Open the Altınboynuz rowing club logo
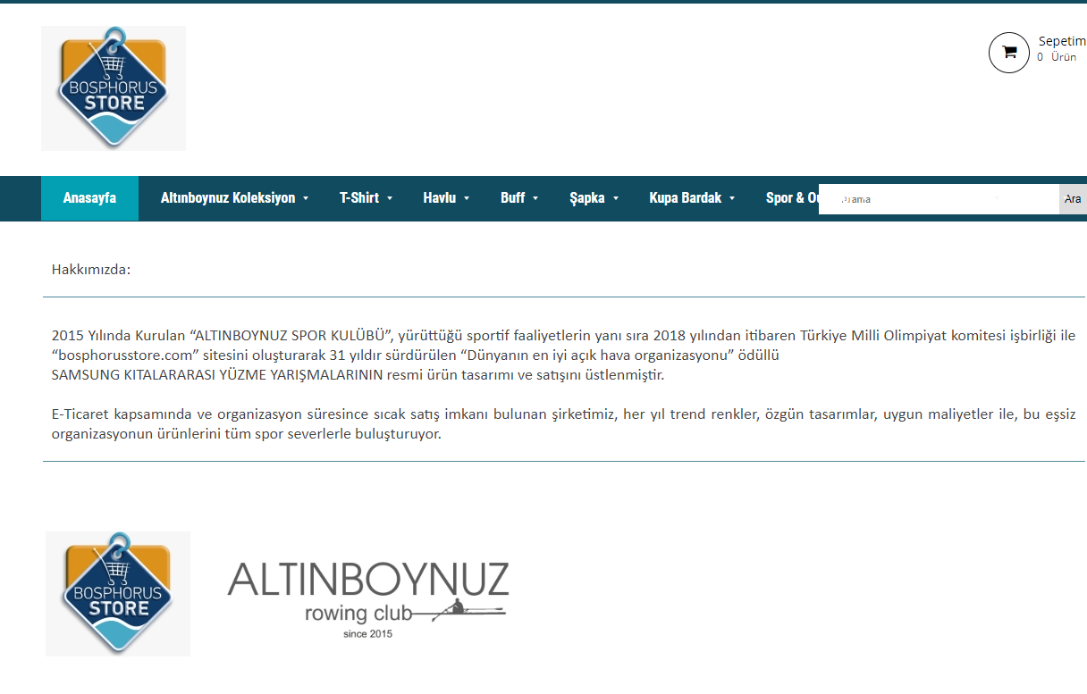The image size is (1087, 694). pyautogui.click(x=368, y=599)
